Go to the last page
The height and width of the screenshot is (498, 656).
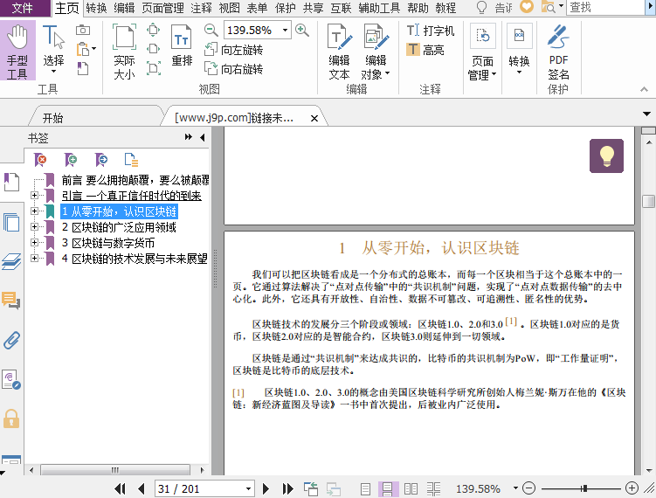pyautogui.click(x=287, y=488)
